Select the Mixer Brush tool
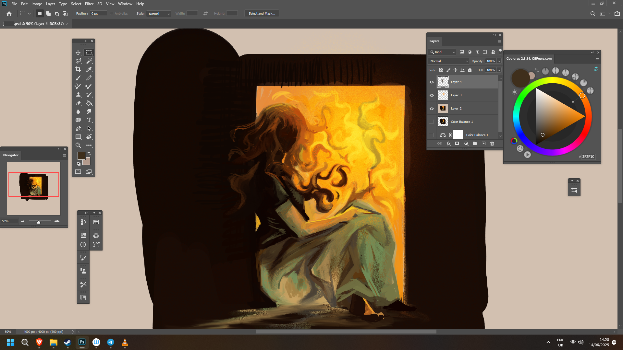The image size is (623, 350). point(89,86)
